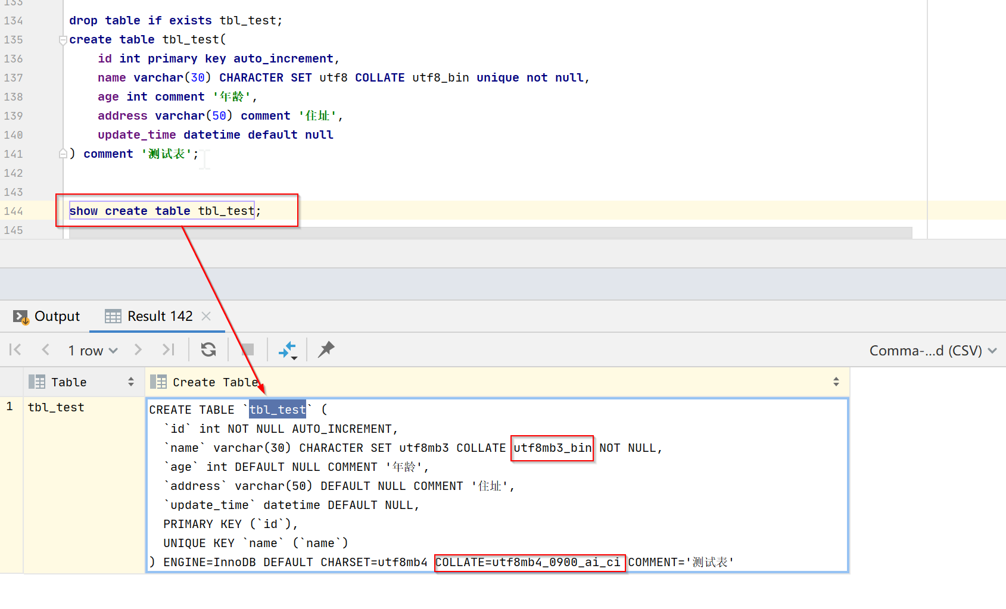Go to next page of results
Screen dimensions: 1006x609
click(138, 349)
